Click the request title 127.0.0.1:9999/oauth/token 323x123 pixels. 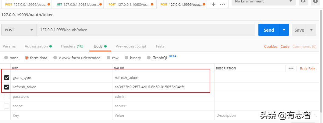[27, 15]
